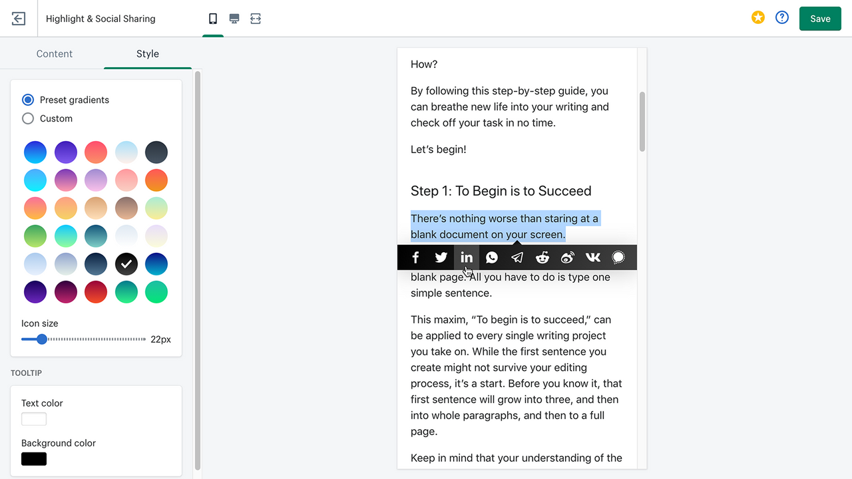Screen dimensions: 852x479
Task: Click the green Save button
Action: (819, 18)
